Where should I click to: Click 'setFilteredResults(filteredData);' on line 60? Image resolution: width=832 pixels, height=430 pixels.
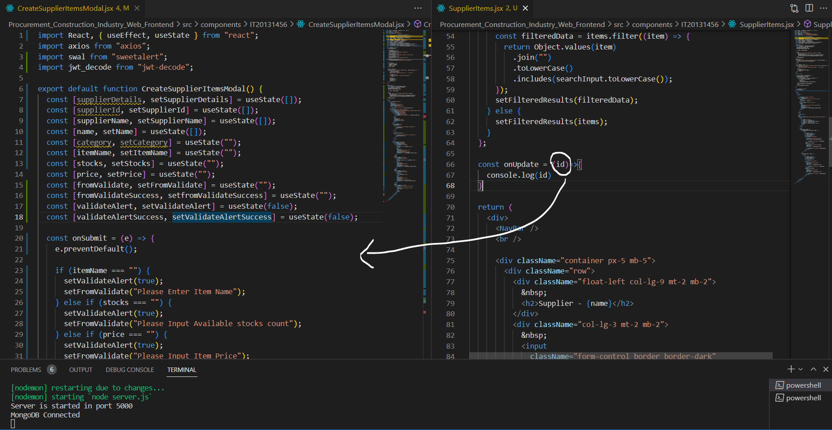point(567,100)
